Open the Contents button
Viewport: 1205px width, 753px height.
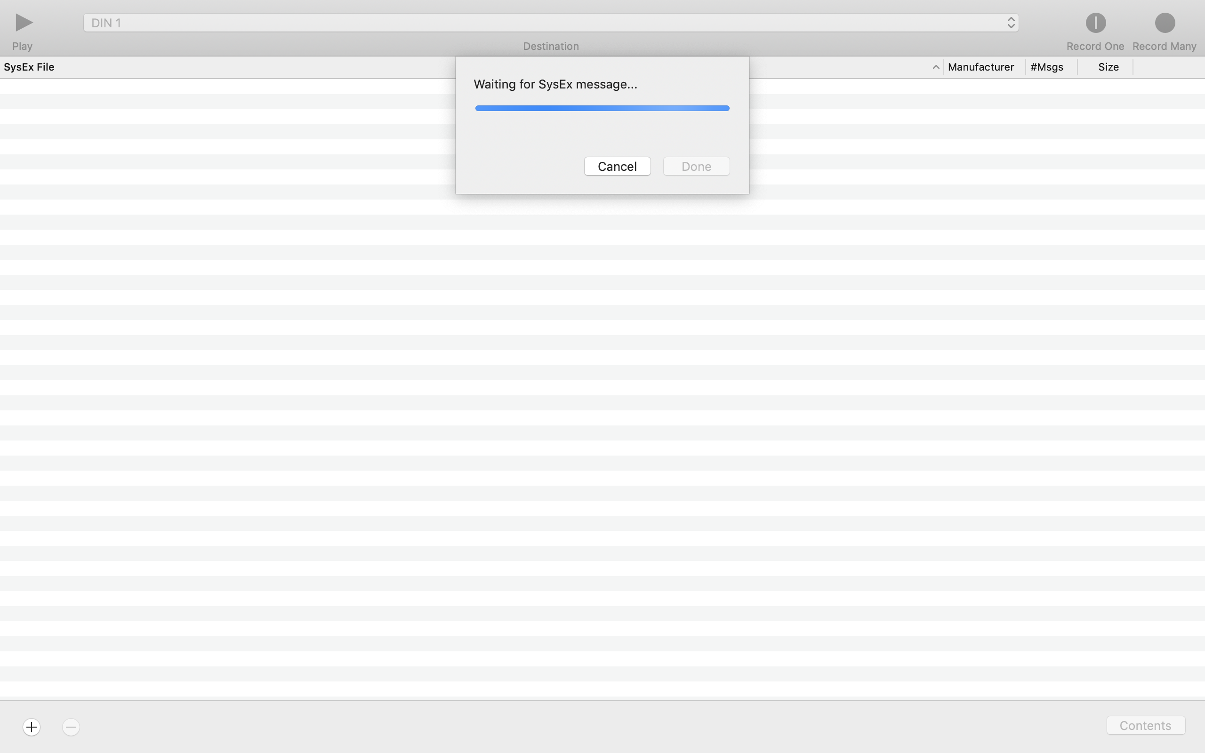(x=1145, y=725)
